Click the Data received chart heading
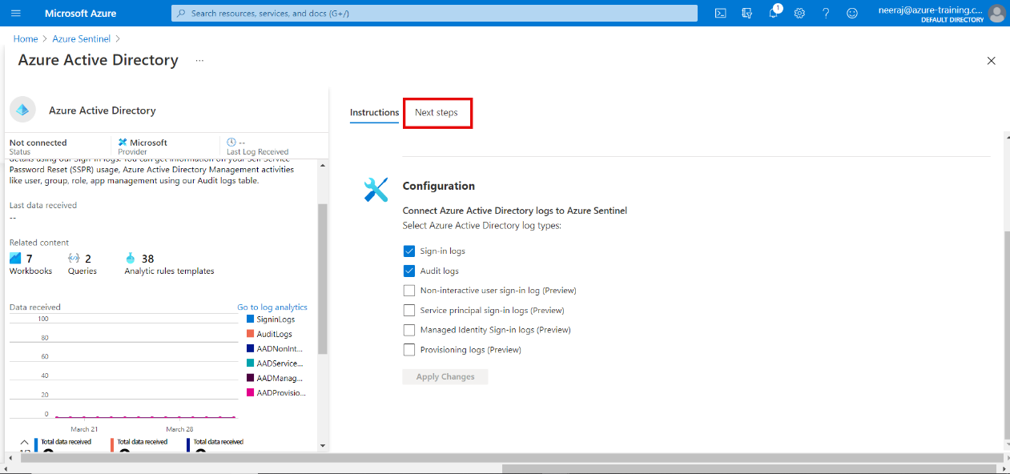Screen dimensions: 1010x474 [35, 307]
